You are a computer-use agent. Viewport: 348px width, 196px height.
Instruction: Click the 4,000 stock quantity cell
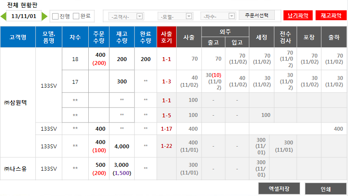(x=122, y=146)
